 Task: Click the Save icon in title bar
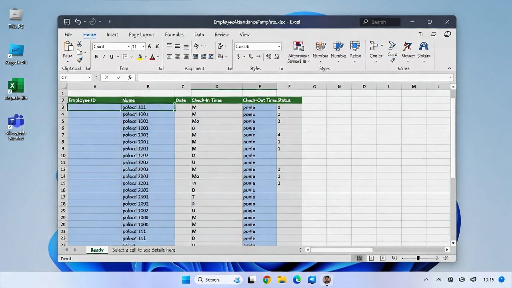pyautogui.click(x=67, y=22)
